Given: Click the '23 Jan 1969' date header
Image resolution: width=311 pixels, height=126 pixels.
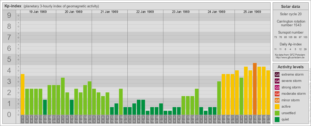Looking at the screenshot, I should click(181, 12).
